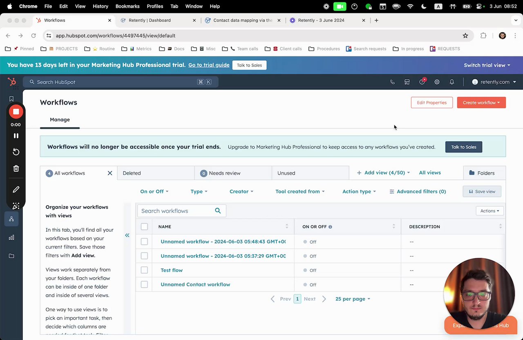
Task: Click the Edit Properties button
Action: coord(431,103)
